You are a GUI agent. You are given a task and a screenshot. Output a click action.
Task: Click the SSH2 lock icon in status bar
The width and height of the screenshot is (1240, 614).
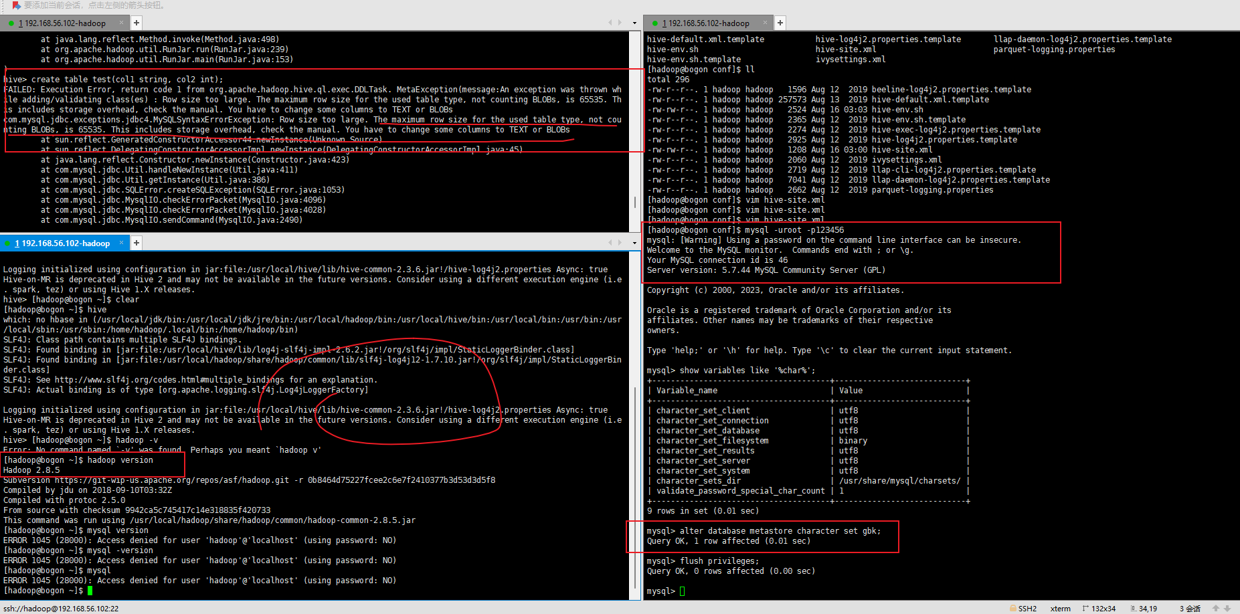(x=1013, y=609)
